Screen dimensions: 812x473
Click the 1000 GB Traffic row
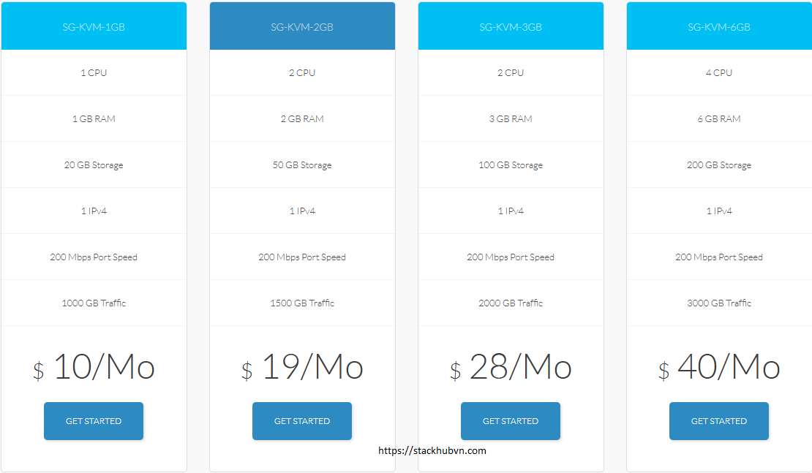[94, 303]
